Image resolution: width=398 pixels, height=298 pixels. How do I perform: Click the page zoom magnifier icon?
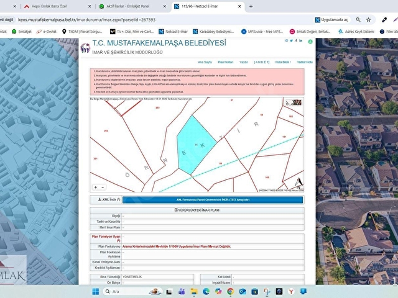click(x=358, y=20)
